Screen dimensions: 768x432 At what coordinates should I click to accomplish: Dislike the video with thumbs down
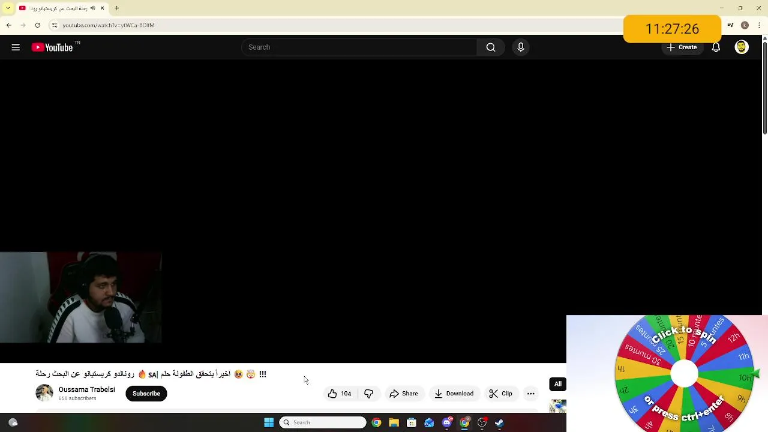368,394
